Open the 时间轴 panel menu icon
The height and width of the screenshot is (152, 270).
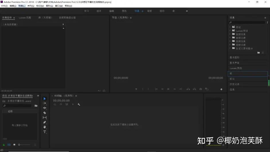point(76,96)
